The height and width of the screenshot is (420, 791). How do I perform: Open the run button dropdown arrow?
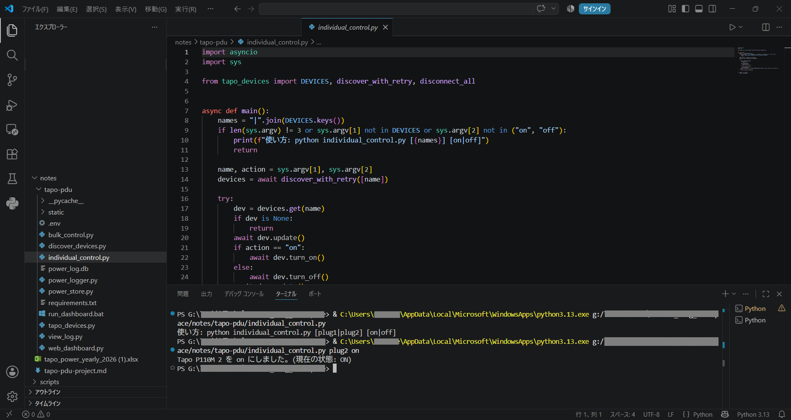coord(741,27)
